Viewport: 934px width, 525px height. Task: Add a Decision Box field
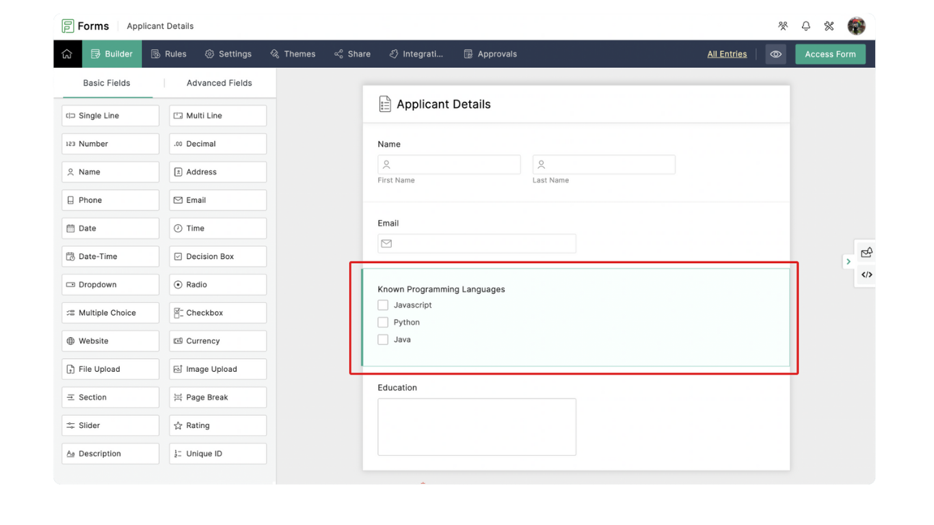[x=218, y=256]
